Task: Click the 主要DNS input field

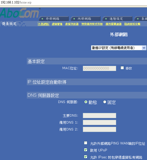Action: tap(100, 116)
